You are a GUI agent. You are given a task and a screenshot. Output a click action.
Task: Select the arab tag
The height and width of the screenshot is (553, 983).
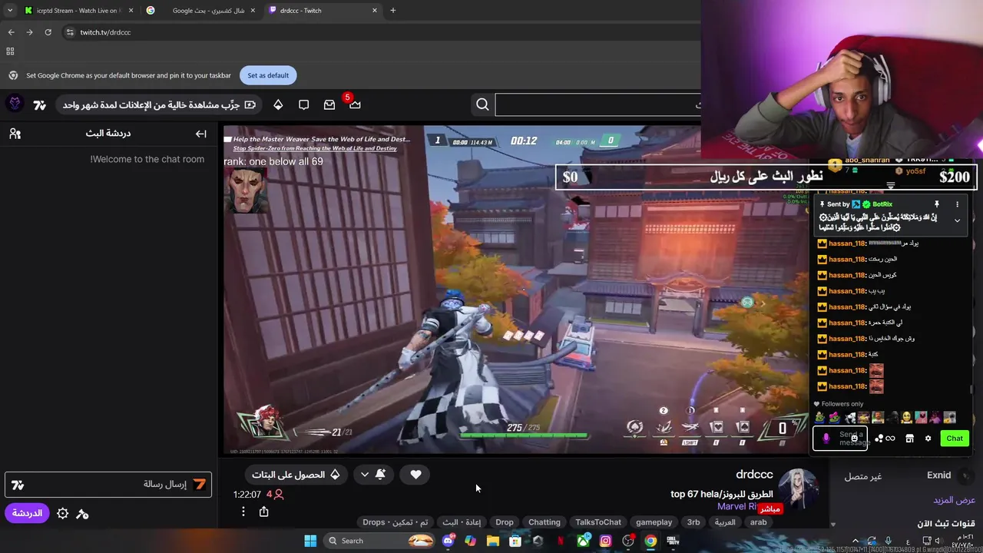(x=759, y=522)
